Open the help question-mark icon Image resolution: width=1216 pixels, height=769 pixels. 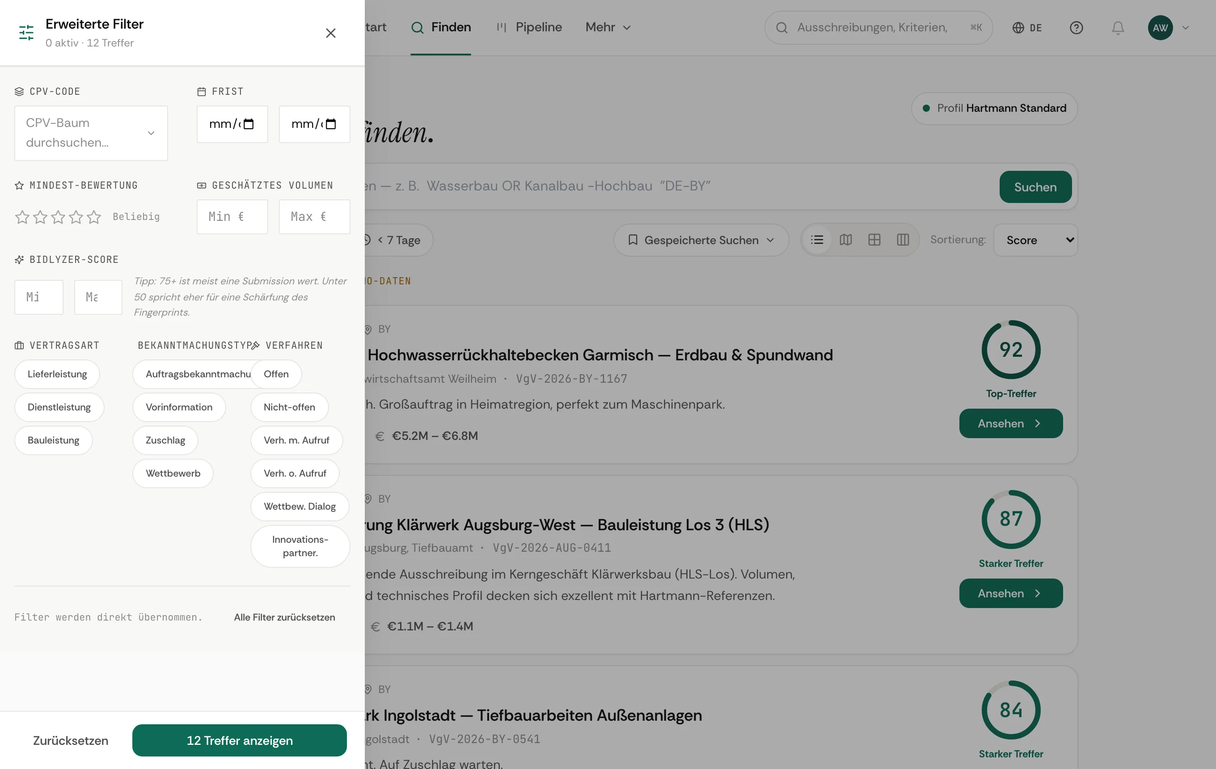click(1076, 28)
